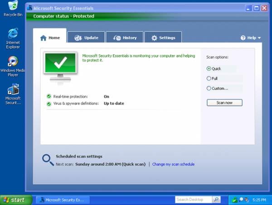Viewport: 272px width, 205px height.
Task: Click the Search Desktop magnifier button
Action: (x=216, y=200)
